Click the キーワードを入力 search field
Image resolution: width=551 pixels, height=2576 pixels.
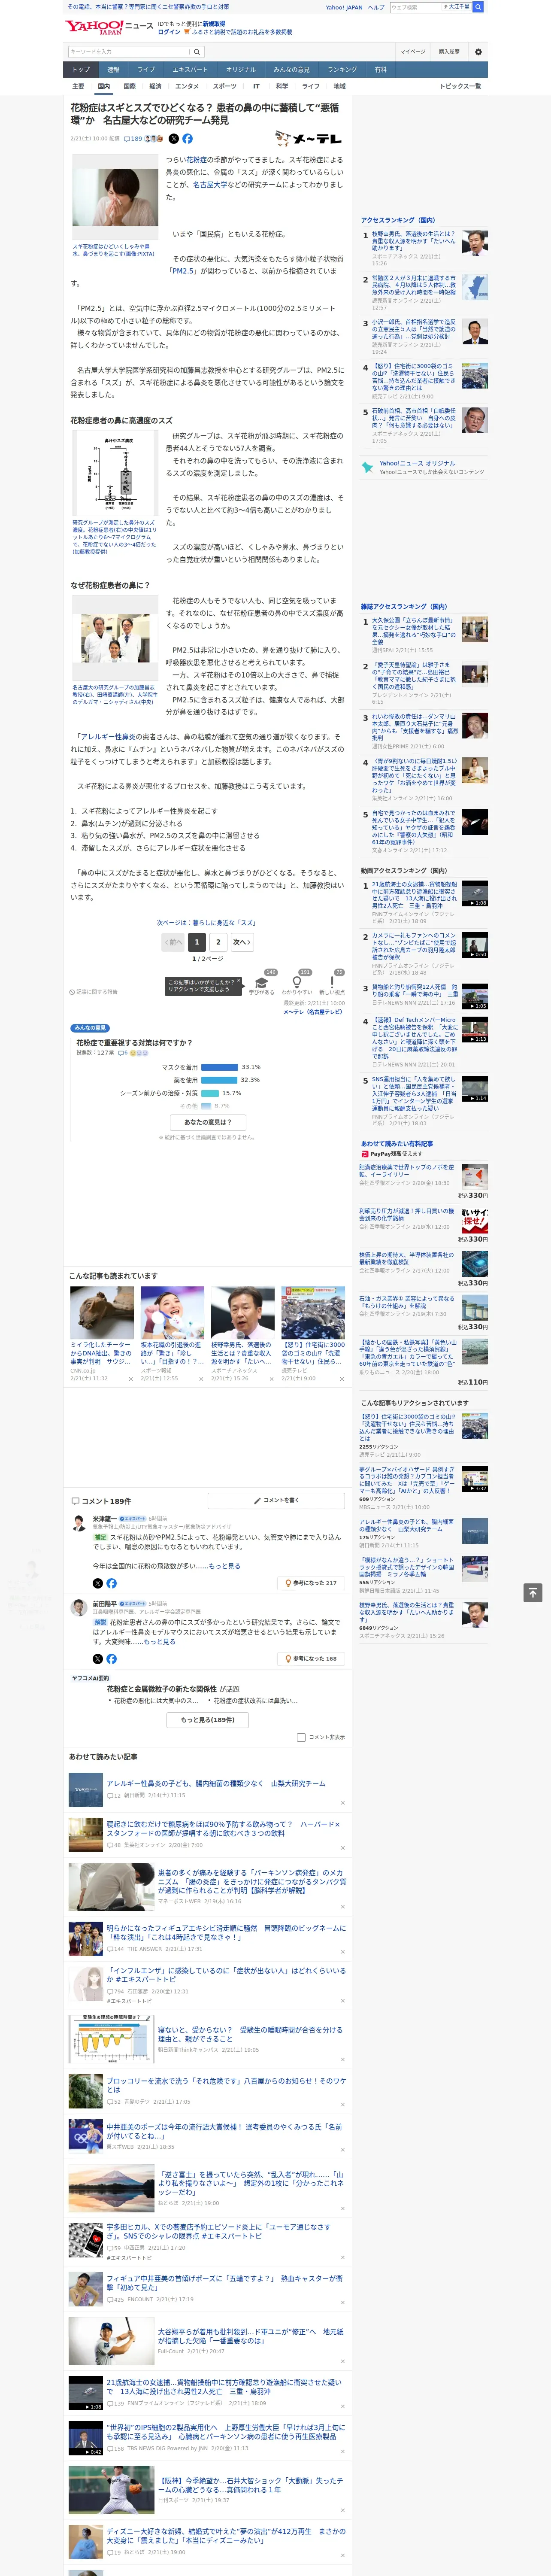click(x=129, y=52)
